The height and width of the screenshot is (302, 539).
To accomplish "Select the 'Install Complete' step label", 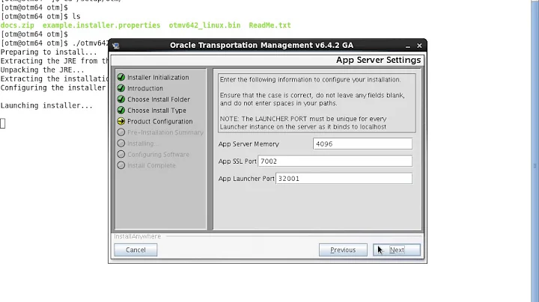I will click(x=151, y=165).
